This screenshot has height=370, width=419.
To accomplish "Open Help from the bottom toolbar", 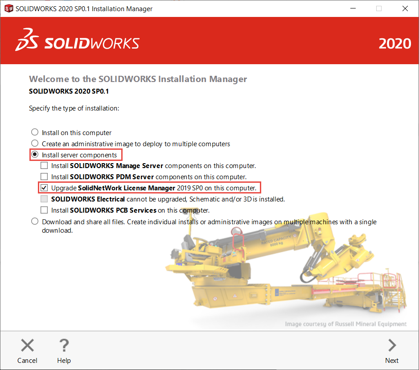I will [x=64, y=351].
